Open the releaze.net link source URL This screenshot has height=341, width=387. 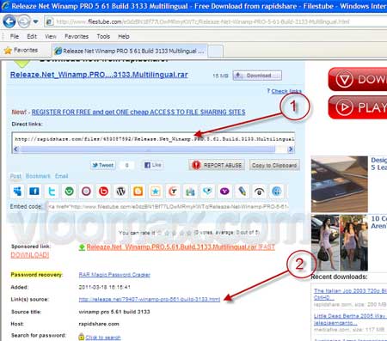(x=150, y=300)
